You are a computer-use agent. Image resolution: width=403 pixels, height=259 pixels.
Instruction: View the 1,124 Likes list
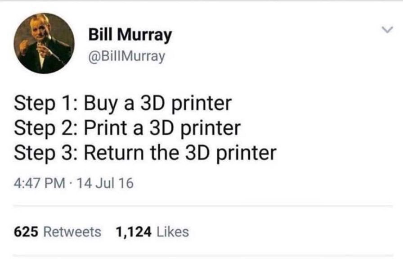[152, 232]
